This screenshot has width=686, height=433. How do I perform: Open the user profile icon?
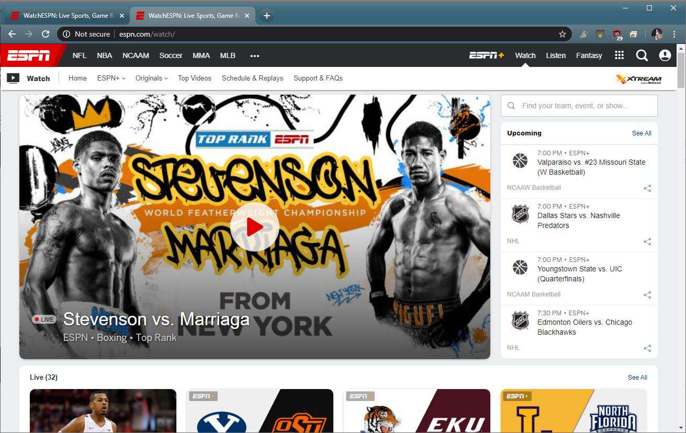(x=665, y=55)
